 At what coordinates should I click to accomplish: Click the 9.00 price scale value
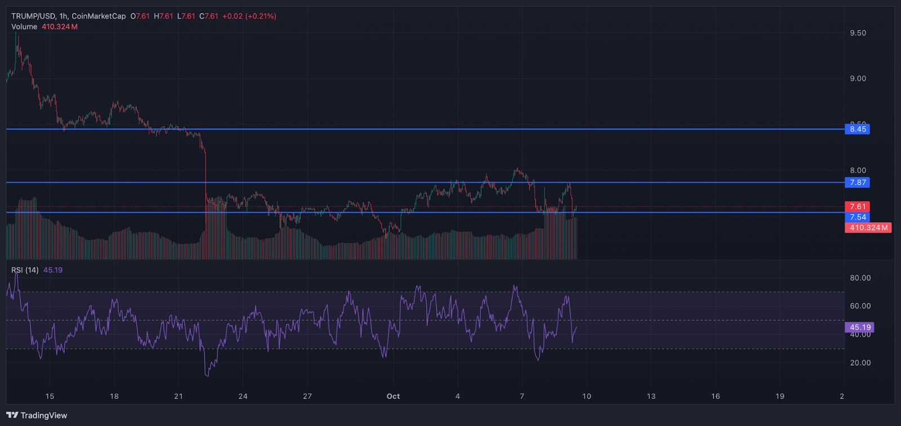[x=858, y=79]
